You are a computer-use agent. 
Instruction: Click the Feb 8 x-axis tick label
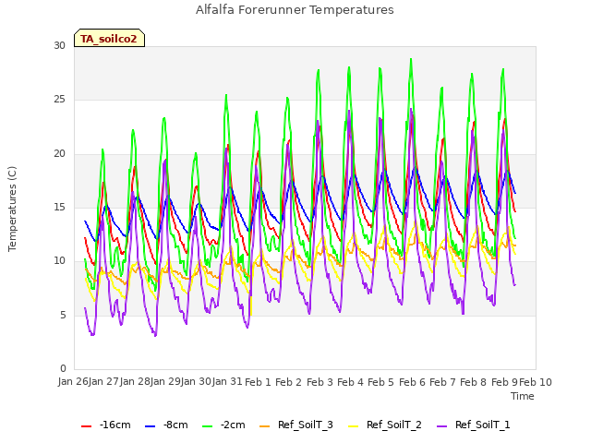tap(474, 382)
